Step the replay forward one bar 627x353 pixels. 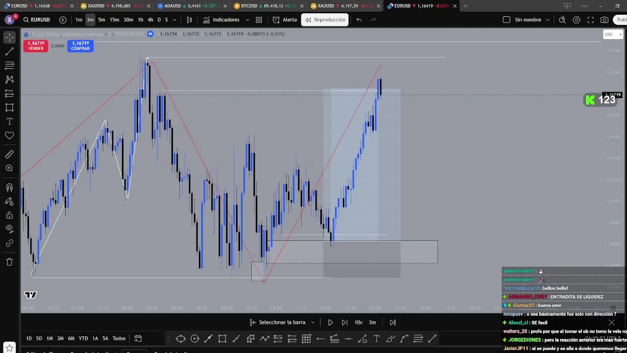pyautogui.click(x=344, y=322)
